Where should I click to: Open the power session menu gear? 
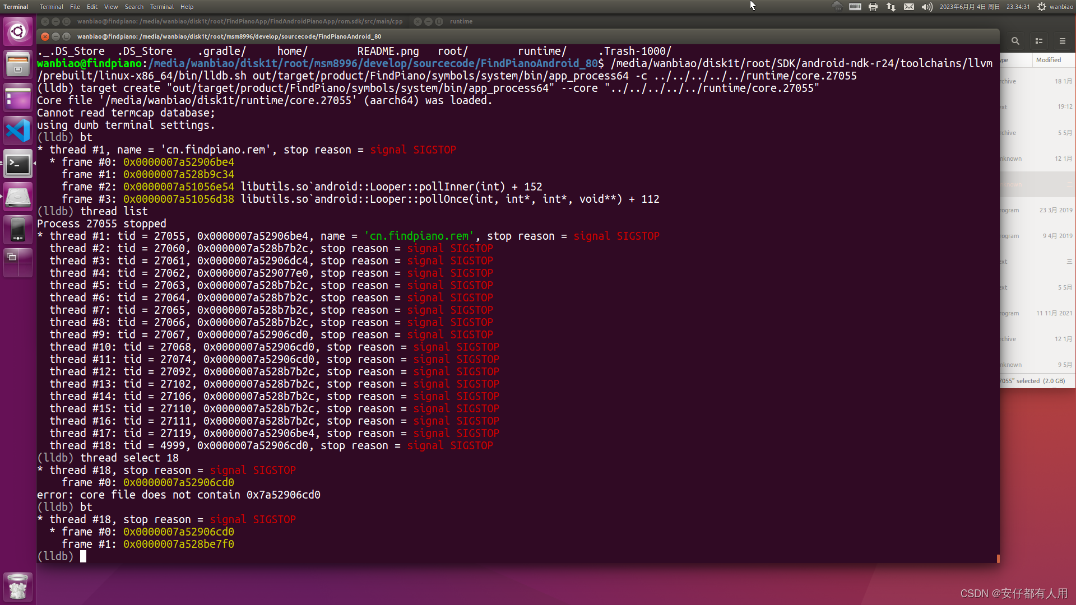tap(1042, 7)
